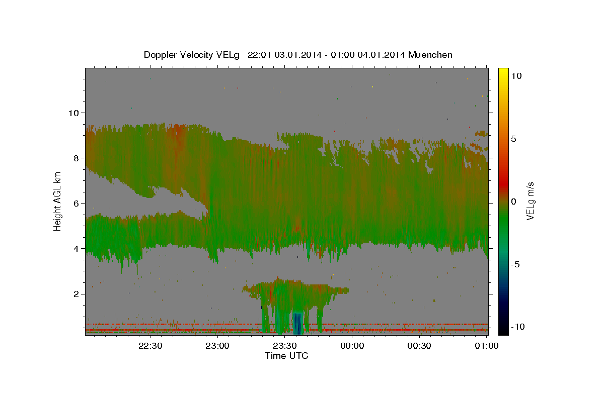
Task: Click the colorbar value 10 at the top
Action: pos(516,75)
